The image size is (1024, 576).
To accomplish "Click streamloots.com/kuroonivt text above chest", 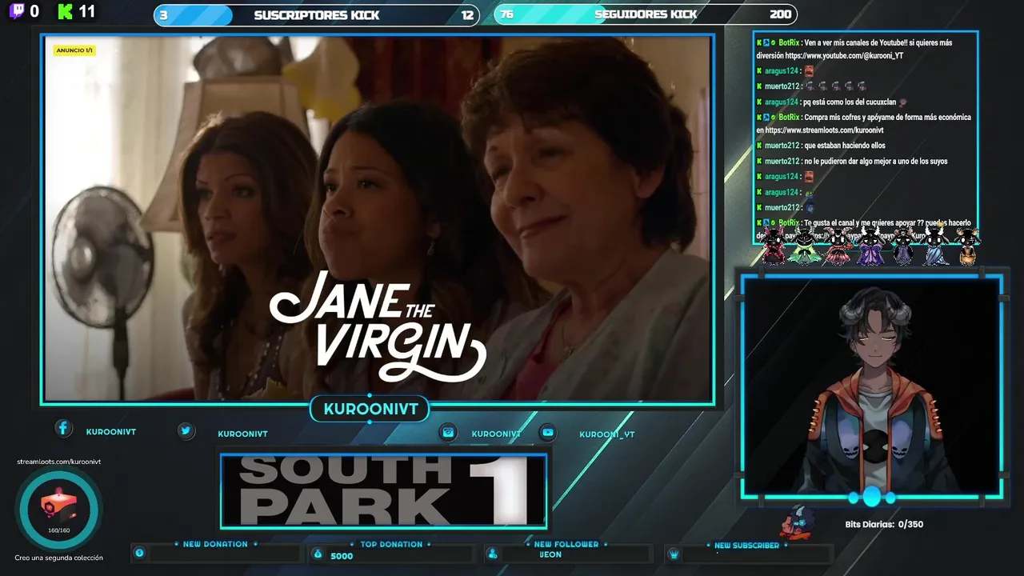I will (58, 462).
